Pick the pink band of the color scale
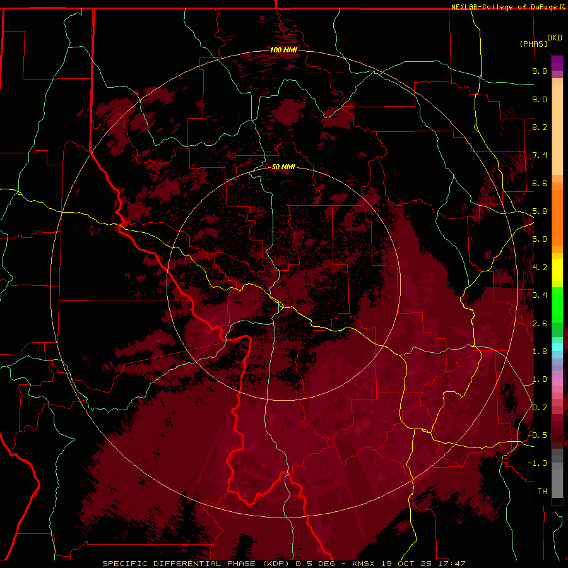Screen dimensions: 568x568 tap(557, 382)
